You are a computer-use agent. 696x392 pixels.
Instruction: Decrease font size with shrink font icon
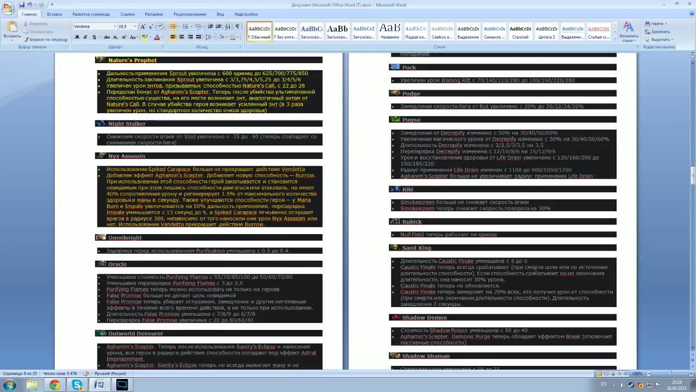151,26
